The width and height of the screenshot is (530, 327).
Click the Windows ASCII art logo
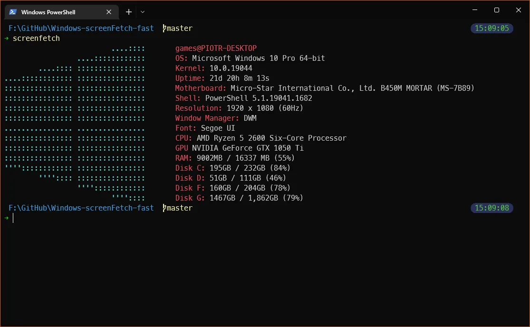click(x=75, y=123)
